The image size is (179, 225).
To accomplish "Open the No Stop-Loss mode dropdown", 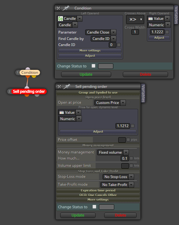I will [x=131, y=177].
